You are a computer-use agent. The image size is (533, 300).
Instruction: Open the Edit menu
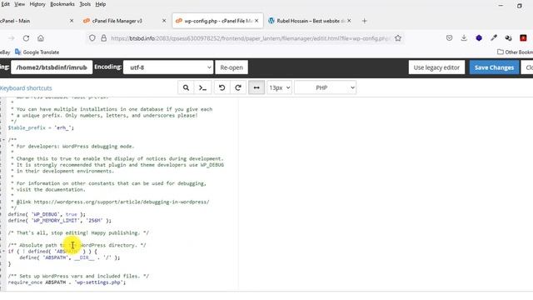(5, 4)
